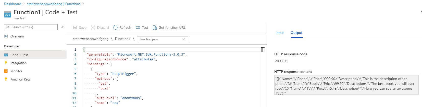The height and width of the screenshot is (107, 422).
Task: Click the "get" value in editor
Action: coord(104,84)
